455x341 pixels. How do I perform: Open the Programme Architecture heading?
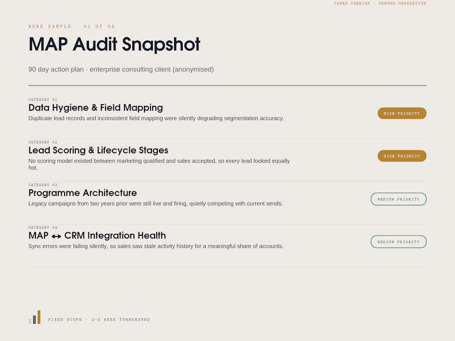82,193
